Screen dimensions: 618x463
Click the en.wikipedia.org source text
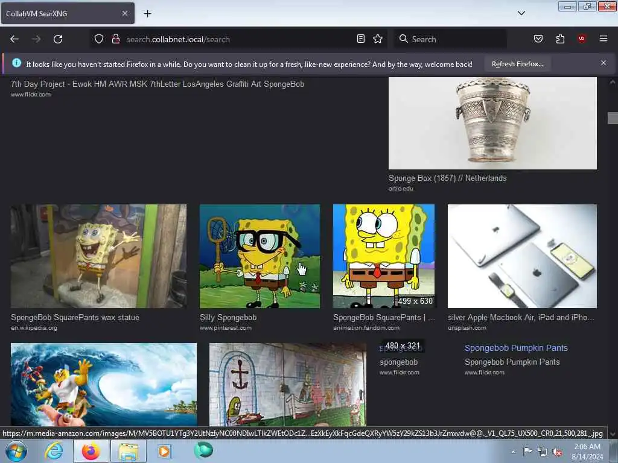click(x=34, y=327)
